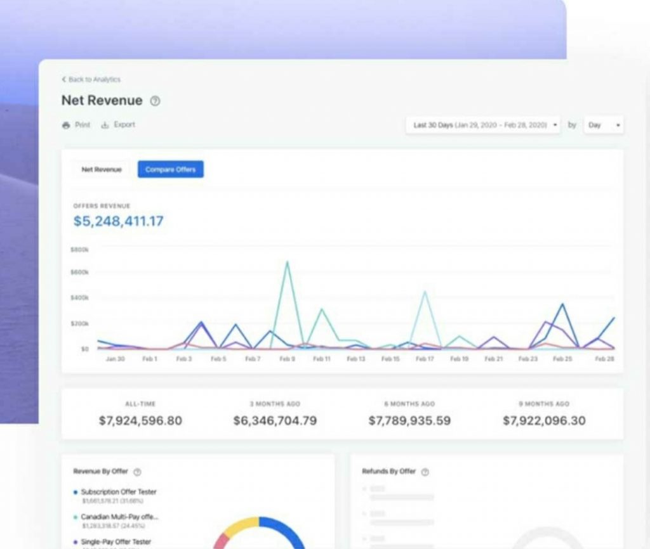Click the Export text label
Image resolution: width=650 pixels, height=549 pixels.
124,125
